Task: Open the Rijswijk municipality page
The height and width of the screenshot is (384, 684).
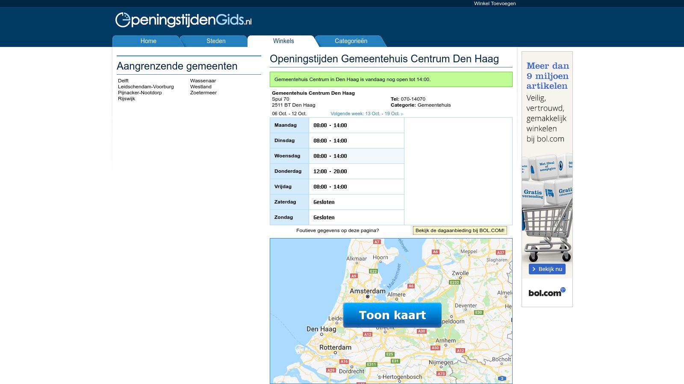Action: coord(126,98)
